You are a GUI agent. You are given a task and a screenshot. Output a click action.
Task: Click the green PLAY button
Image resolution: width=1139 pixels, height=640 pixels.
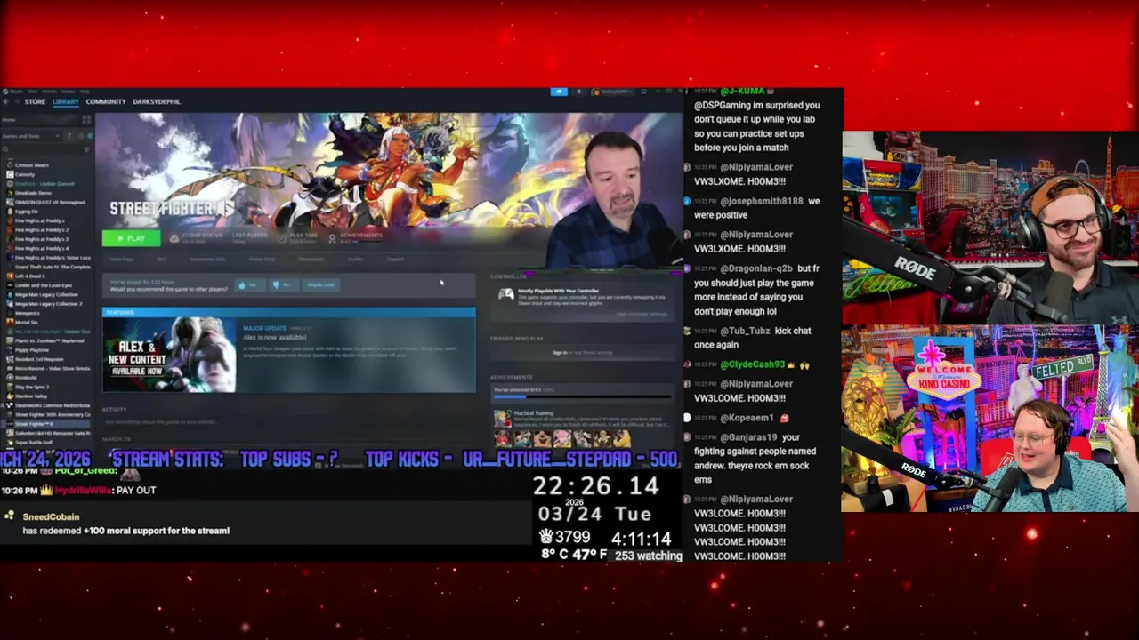click(x=131, y=238)
